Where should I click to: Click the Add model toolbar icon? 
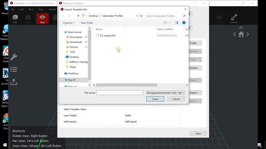coord(15,19)
